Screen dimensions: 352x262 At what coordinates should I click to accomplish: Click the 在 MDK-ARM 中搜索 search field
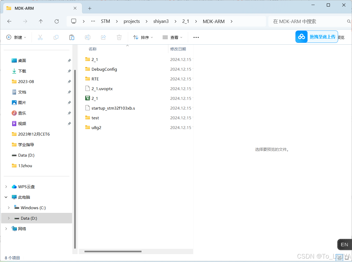pyautogui.click(x=310, y=21)
